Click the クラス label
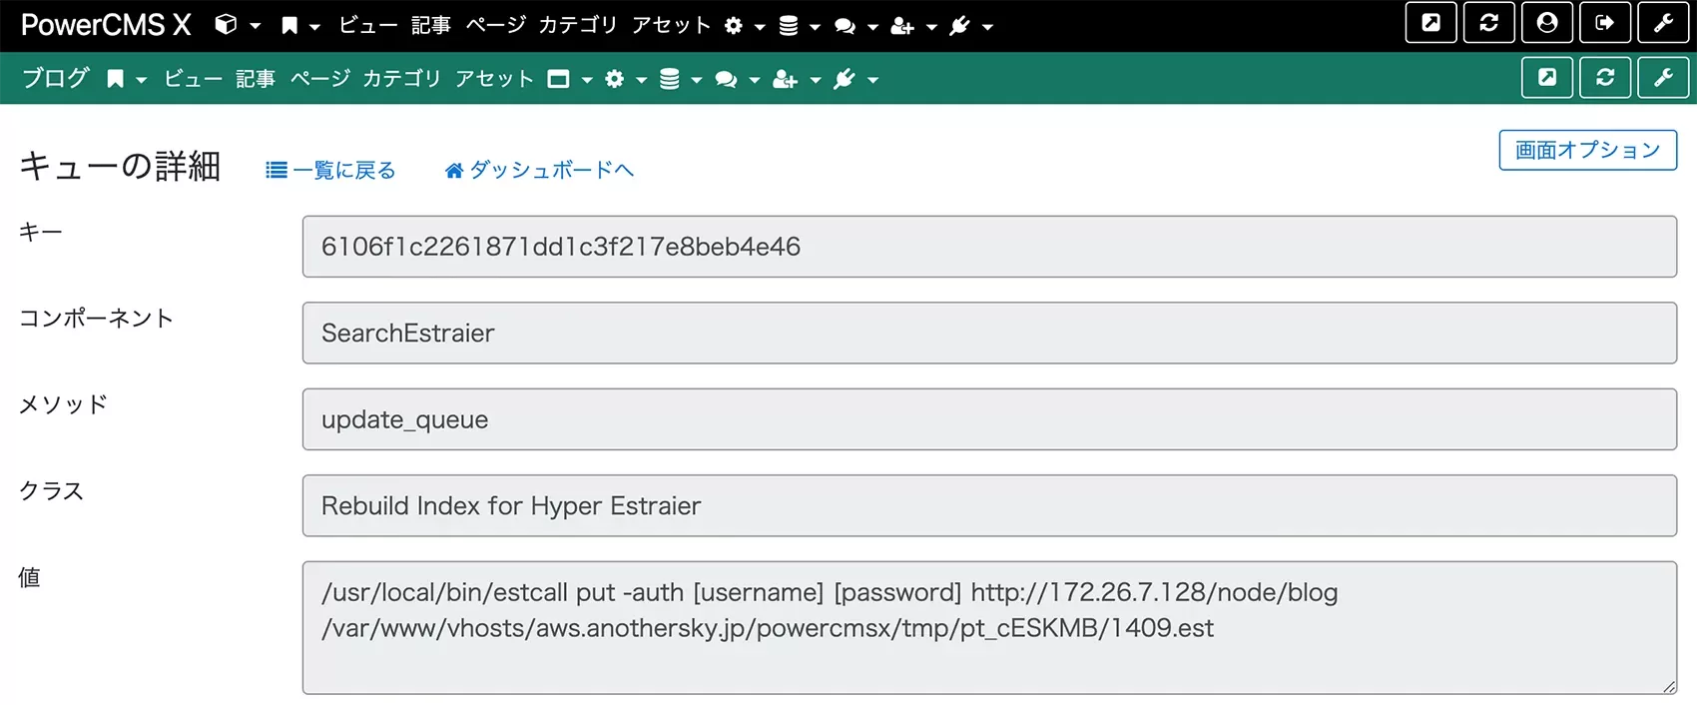The image size is (1697, 705). point(52,490)
